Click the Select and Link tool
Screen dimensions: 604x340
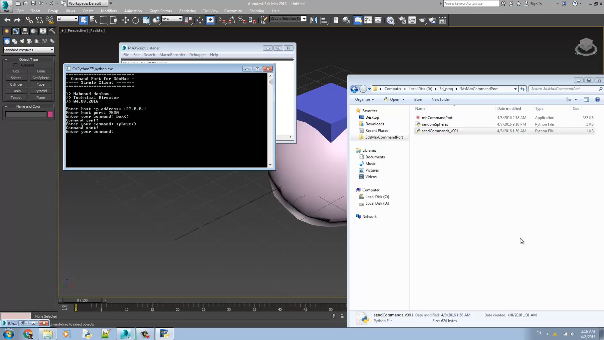coord(29,20)
